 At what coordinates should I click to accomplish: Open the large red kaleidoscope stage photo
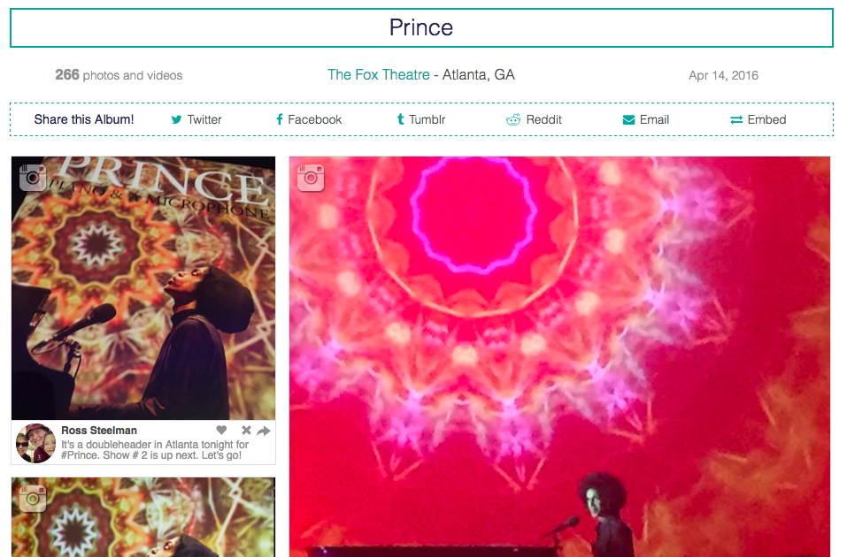pos(559,357)
